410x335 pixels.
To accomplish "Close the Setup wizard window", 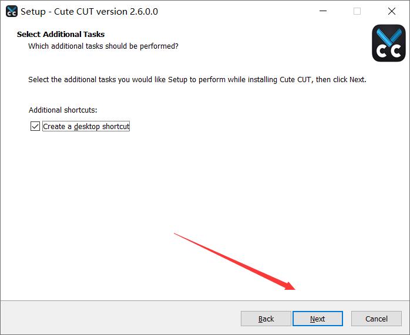I will tap(391, 11).
